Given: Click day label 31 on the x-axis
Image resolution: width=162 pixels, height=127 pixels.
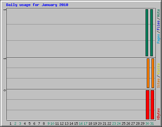Looking at the screenshot, I should point(152,124).
